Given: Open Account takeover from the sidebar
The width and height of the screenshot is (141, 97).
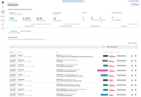Looking at the screenshot, I should [3, 16].
